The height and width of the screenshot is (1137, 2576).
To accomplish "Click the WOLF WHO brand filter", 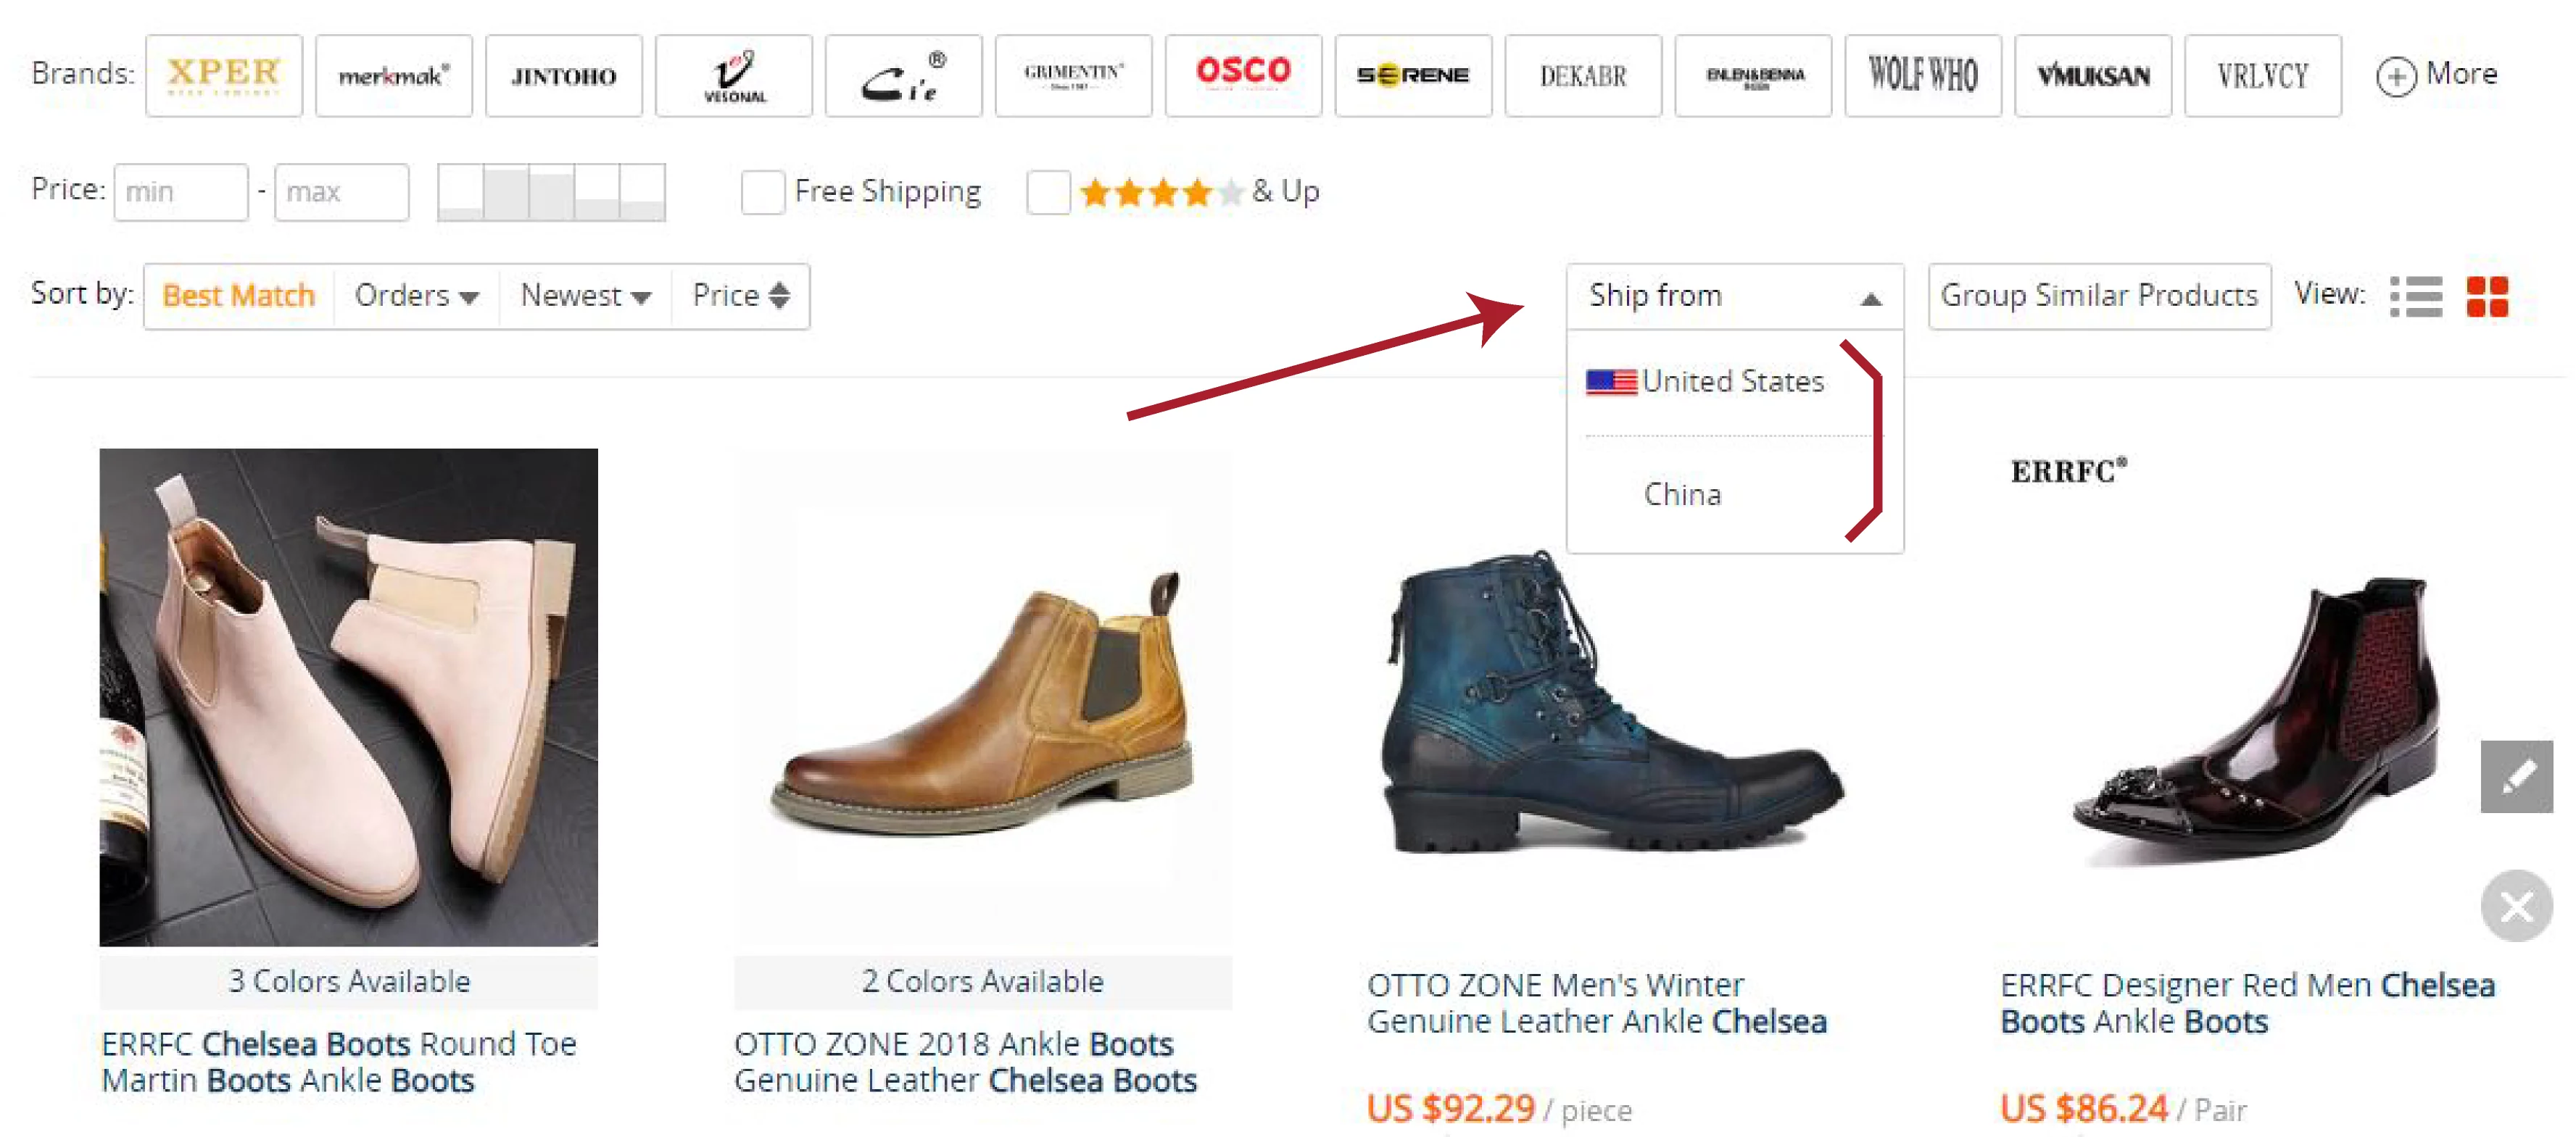I will click(x=1922, y=75).
